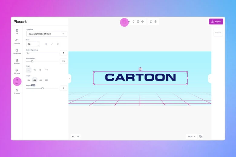Select the Uploads sidebar icon
Viewport: 236px width, 157px height.
click(17, 41)
